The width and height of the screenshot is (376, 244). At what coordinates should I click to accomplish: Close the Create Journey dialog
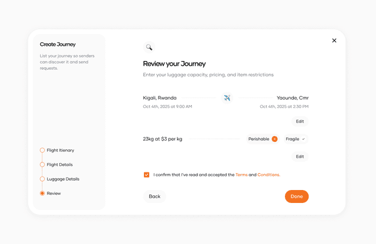click(x=334, y=40)
